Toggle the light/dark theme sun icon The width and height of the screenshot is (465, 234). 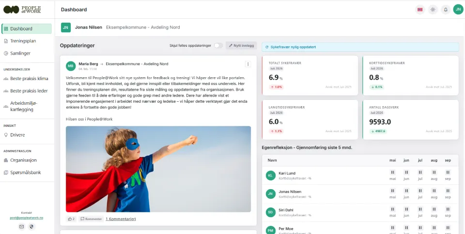click(433, 10)
